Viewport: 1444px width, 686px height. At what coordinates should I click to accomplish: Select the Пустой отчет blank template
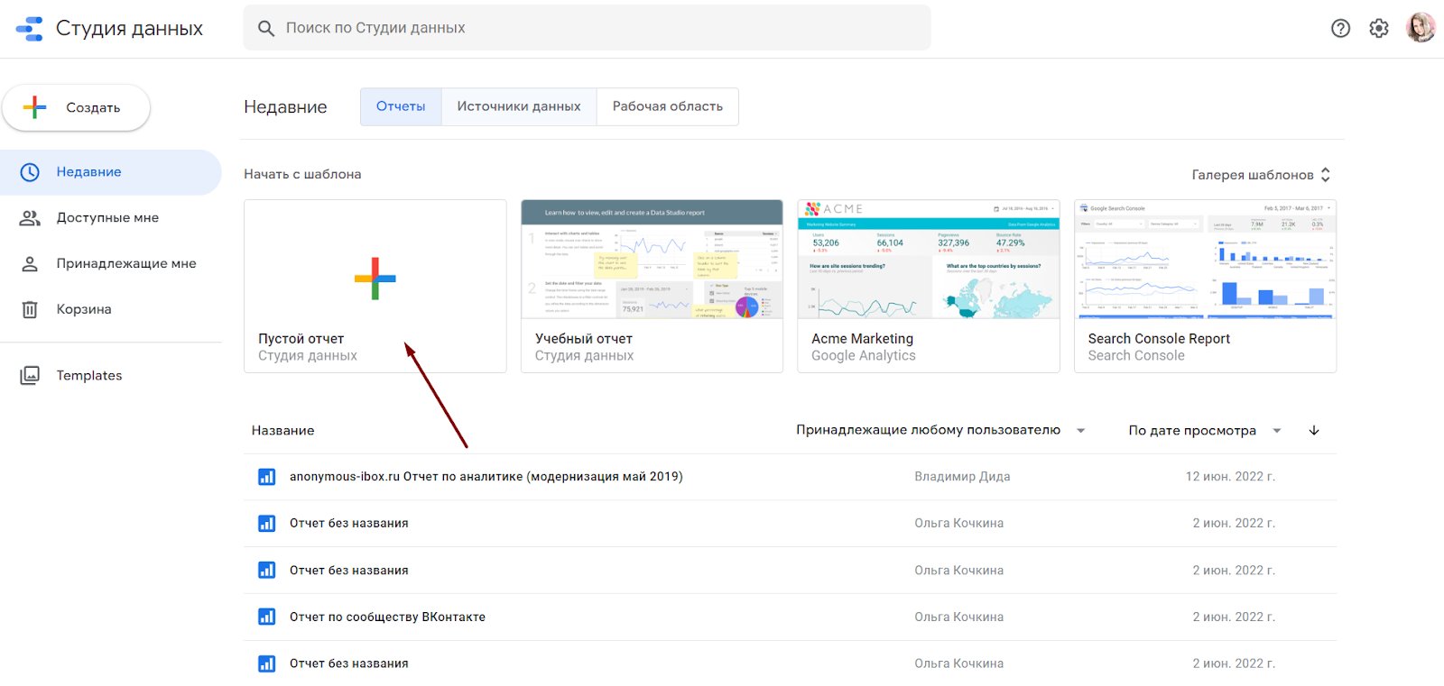point(375,285)
